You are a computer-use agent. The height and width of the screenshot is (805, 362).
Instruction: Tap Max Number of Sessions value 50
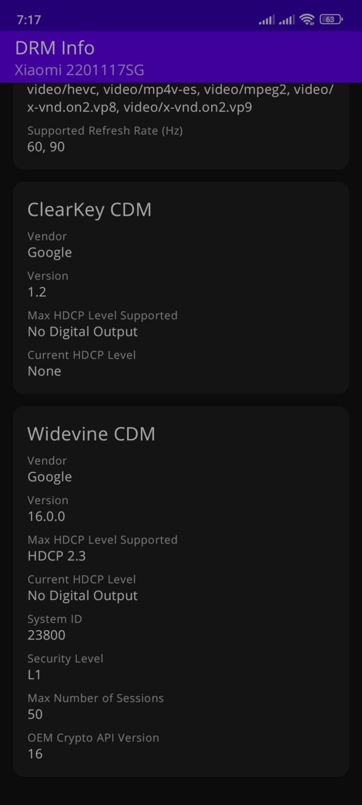coord(35,714)
